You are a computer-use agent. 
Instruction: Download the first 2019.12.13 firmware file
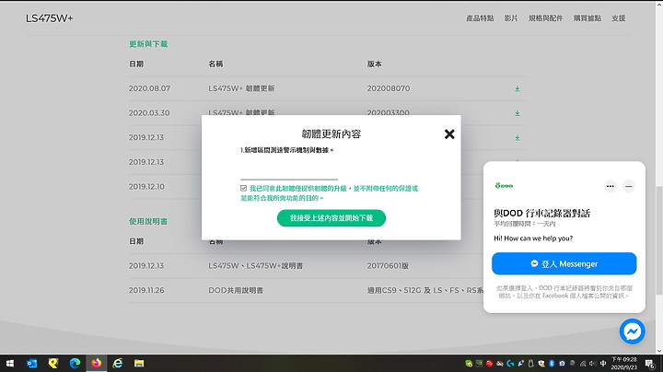pos(518,137)
